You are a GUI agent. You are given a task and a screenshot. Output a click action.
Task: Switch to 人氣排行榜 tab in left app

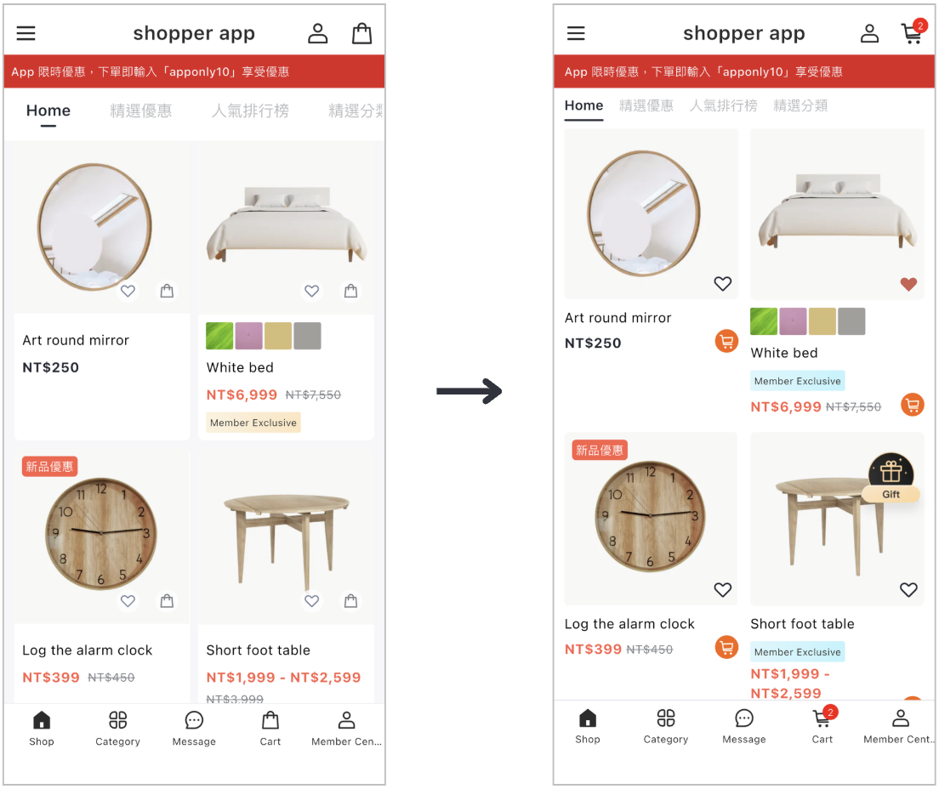coord(250,111)
